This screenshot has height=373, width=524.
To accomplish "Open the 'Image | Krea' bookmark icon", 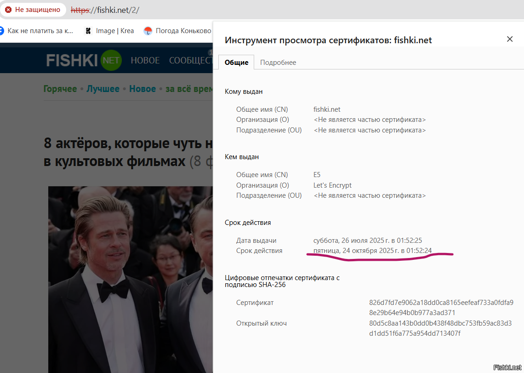I will click(89, 31).
